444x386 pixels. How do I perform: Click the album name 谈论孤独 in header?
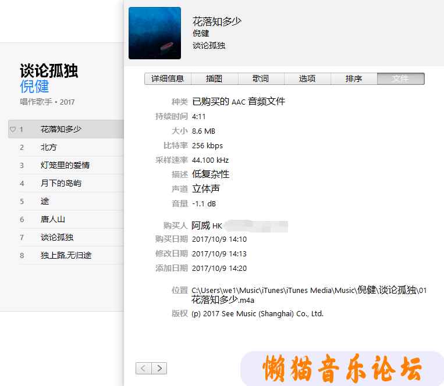pos(209,45)
